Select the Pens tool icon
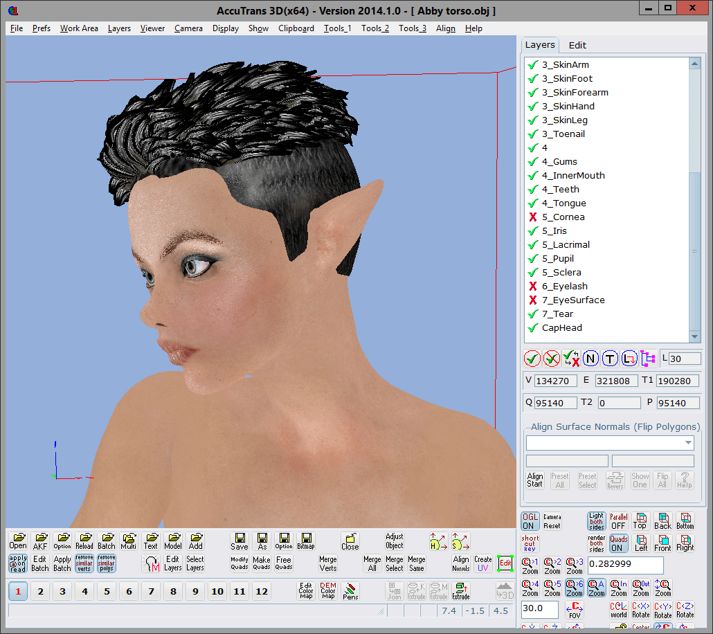The width and height of the screenshot is (713, 634). 350,590
